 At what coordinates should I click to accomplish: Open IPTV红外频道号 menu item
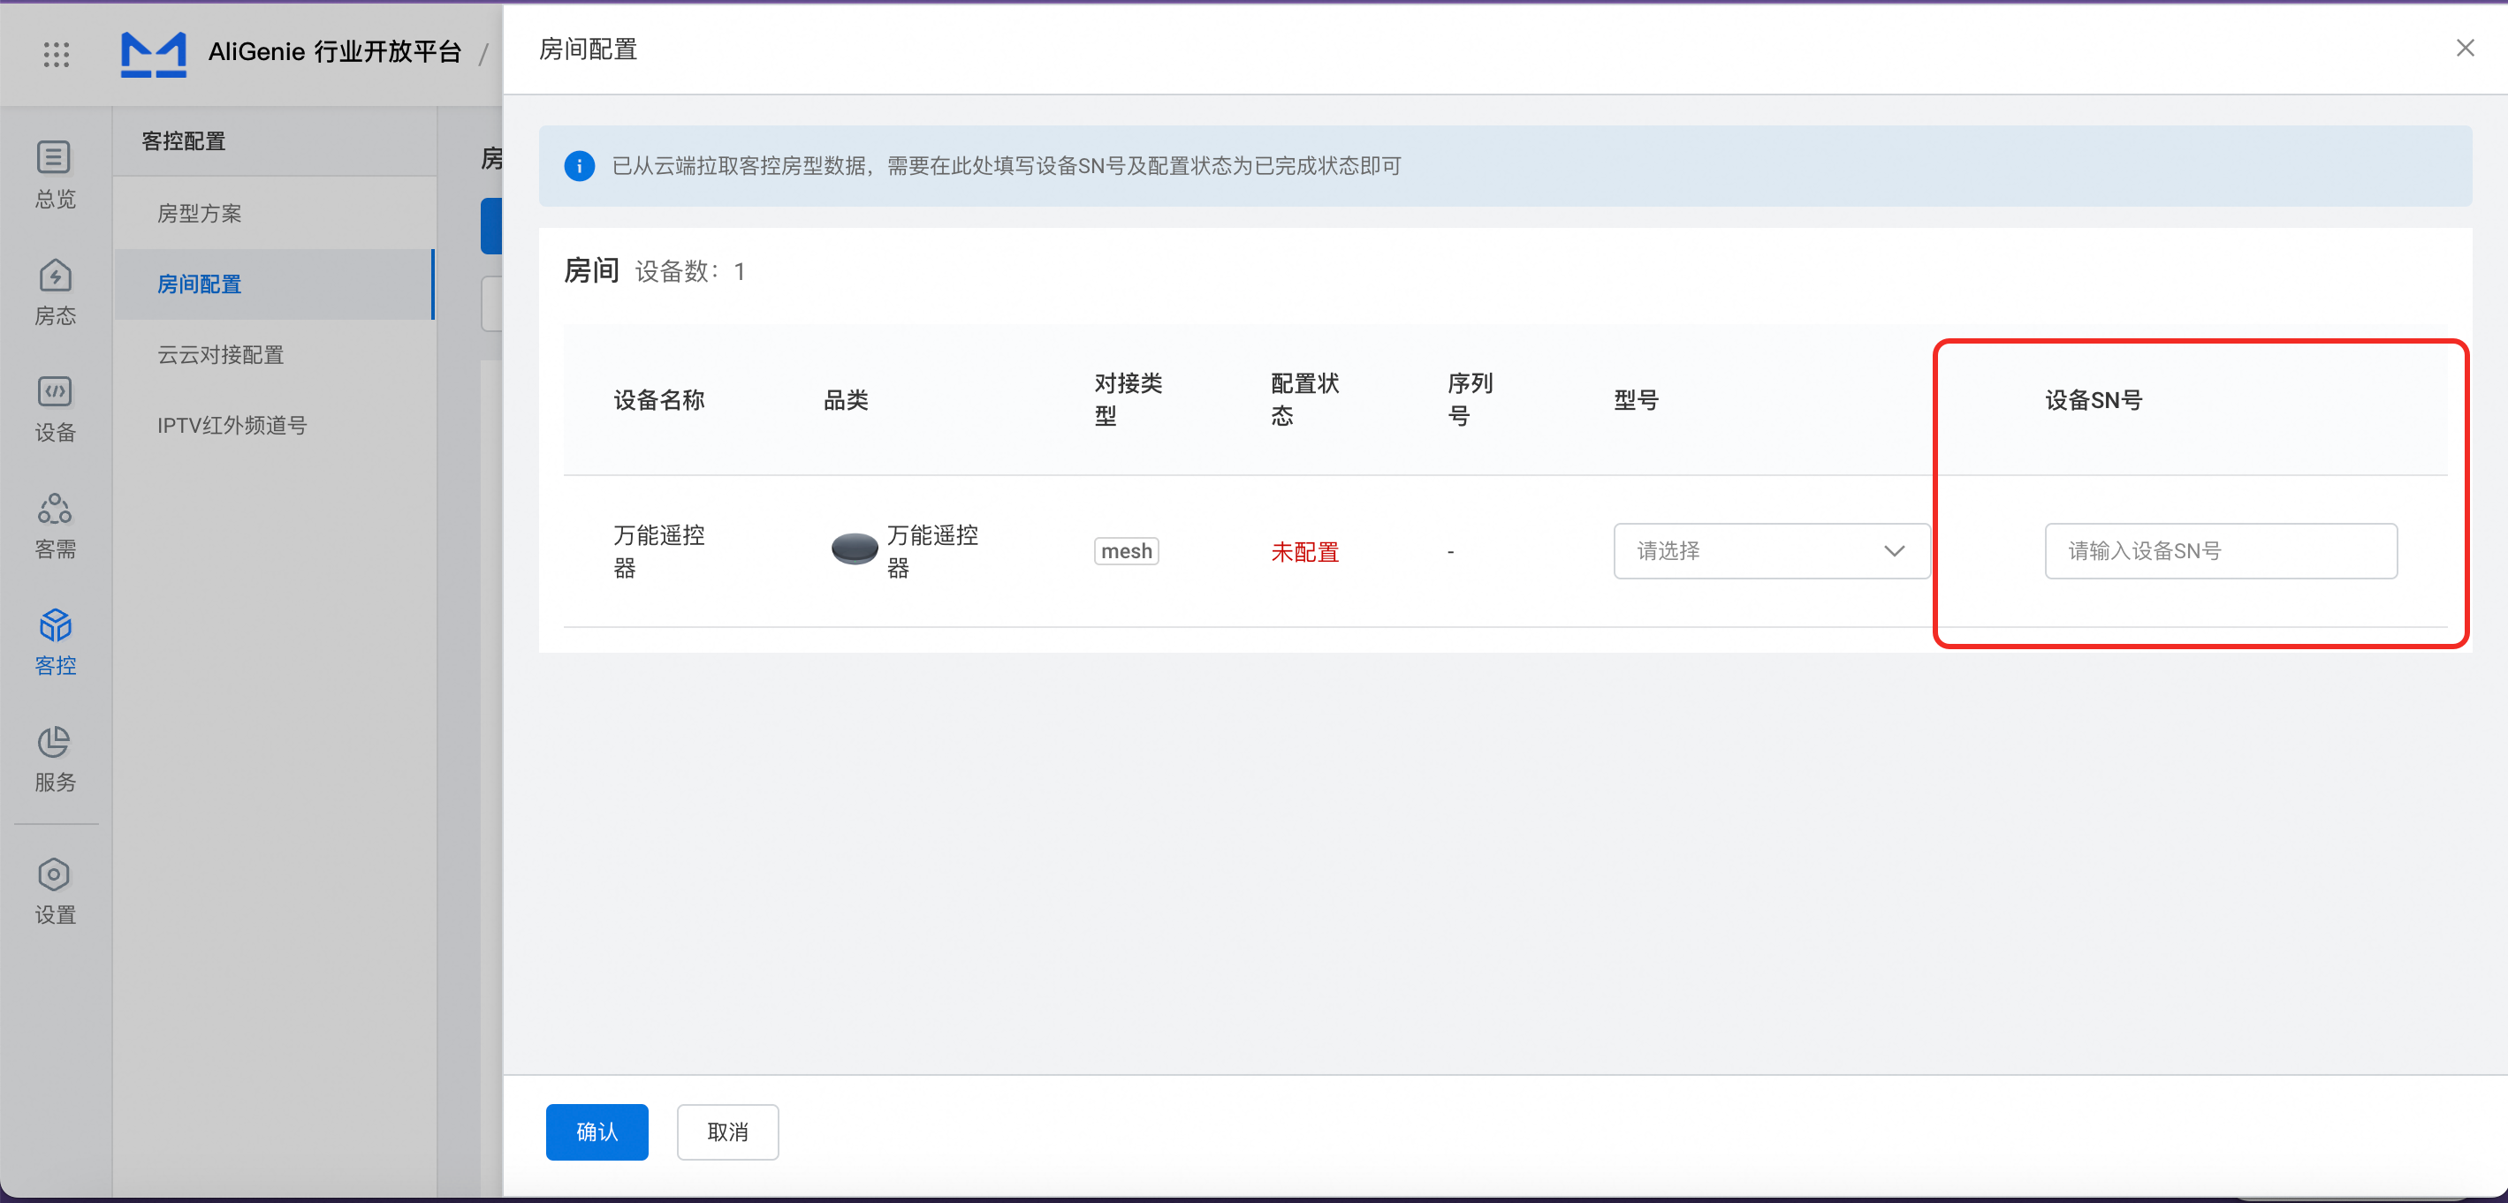[232, 426]
